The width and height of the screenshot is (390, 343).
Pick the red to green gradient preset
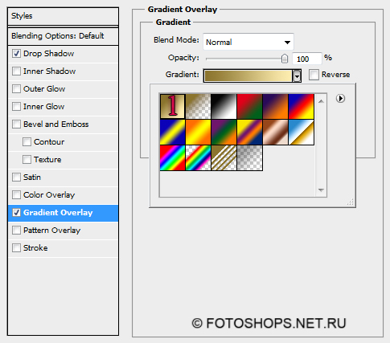(249, 106)
